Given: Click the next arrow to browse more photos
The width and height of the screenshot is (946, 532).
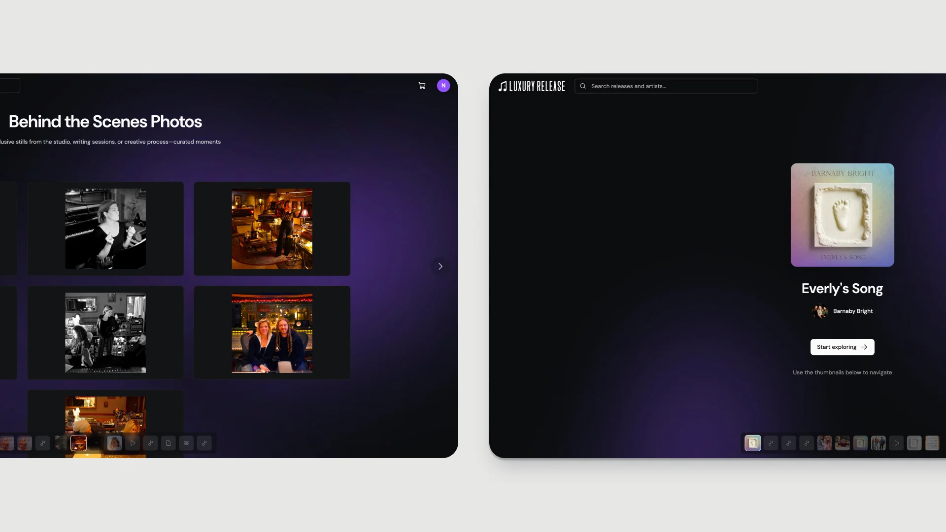Looking at the screenshot, I should click(x=439, y=266).
